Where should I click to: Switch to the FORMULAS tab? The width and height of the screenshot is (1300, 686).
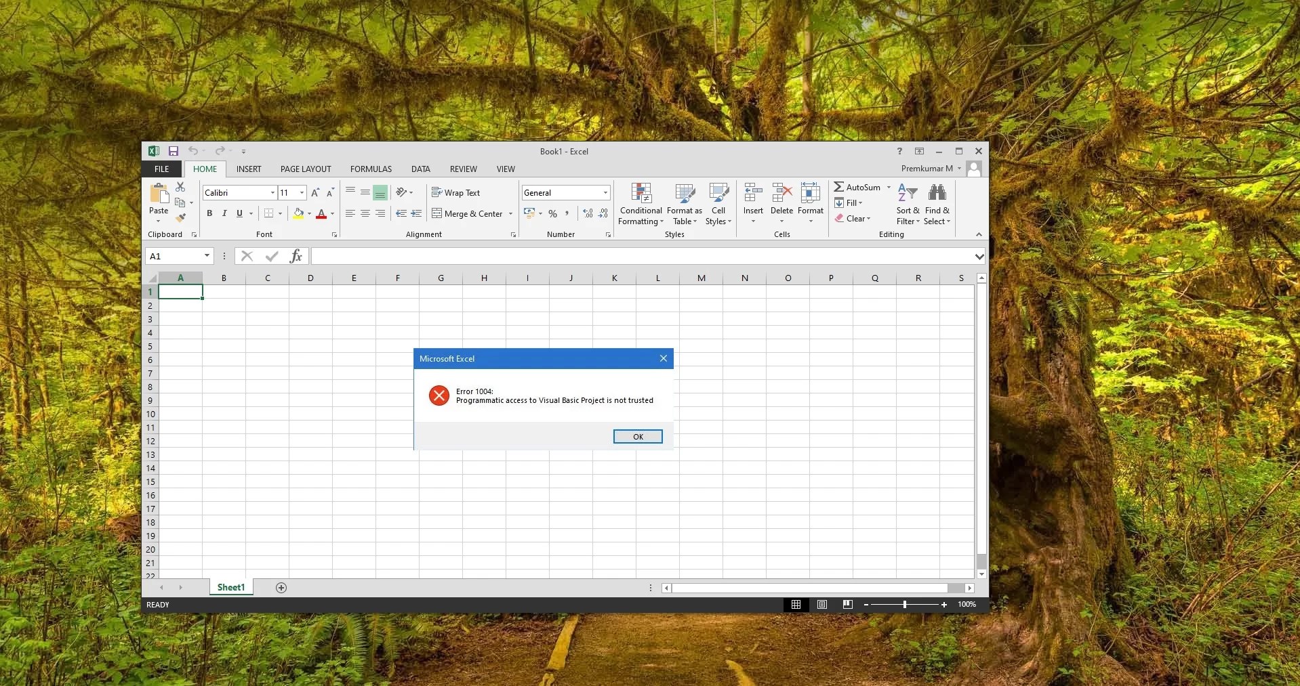click(x=371, y=169)
